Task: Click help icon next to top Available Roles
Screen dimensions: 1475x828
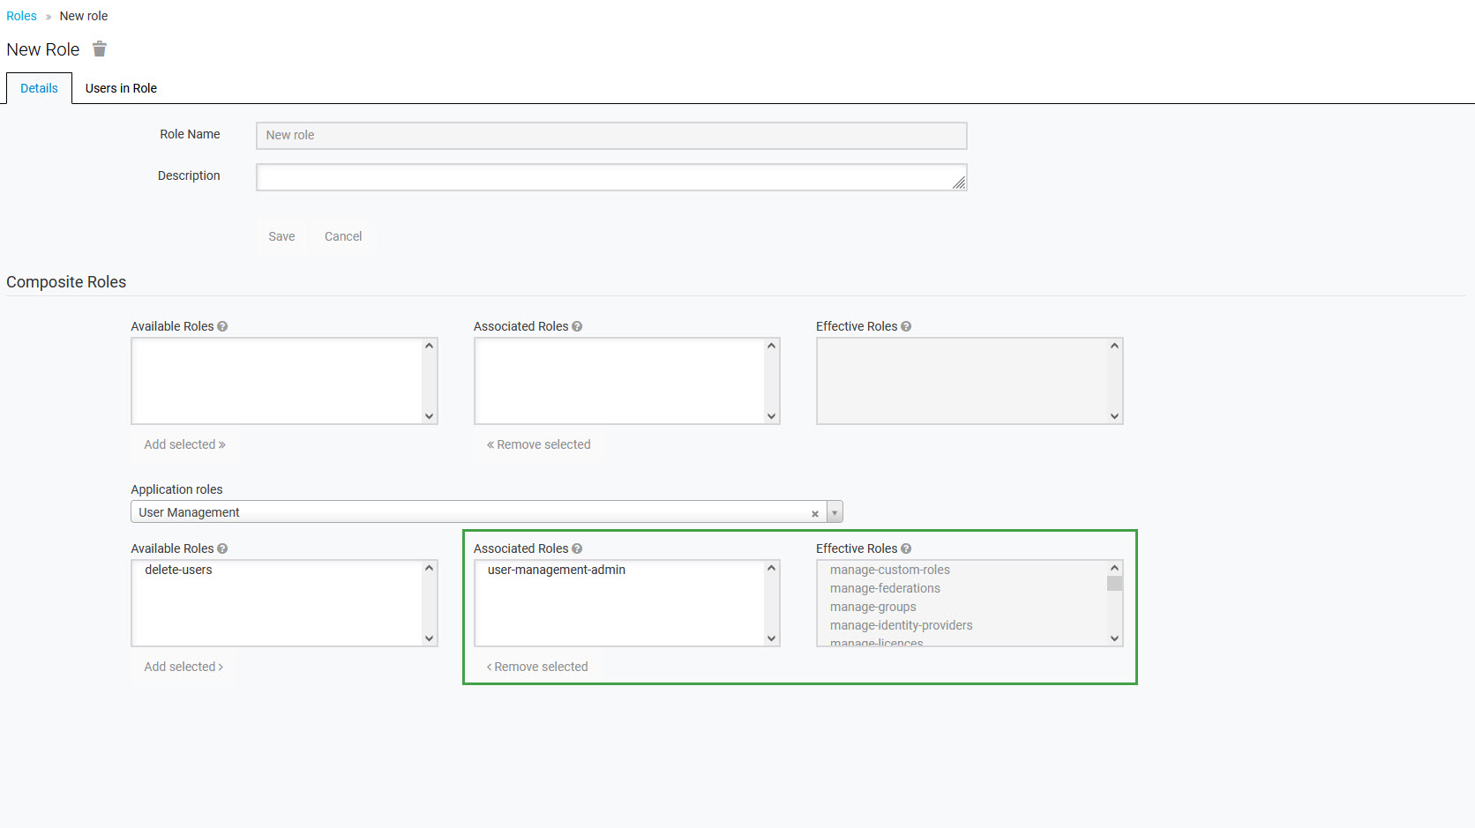Action: (222, 326)
